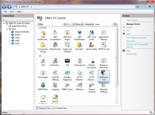Open ISAPI Filters feature
This screenshot has width=155, height=115.
click(43, 87)
